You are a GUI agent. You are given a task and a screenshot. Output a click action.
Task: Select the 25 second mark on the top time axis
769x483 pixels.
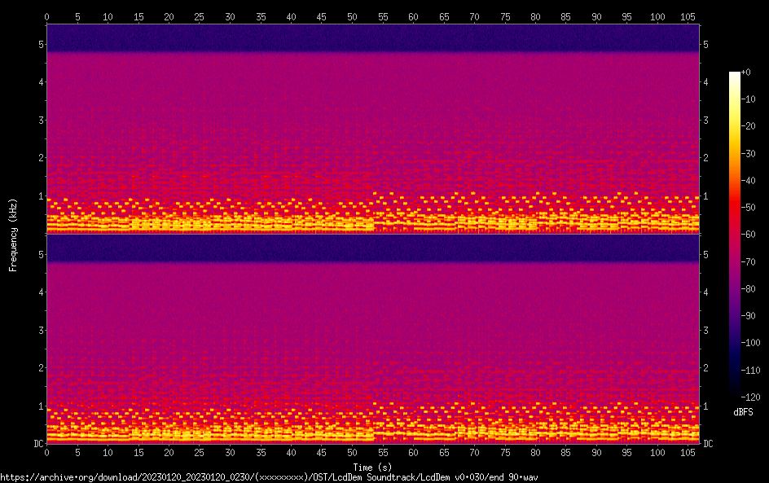click(200, 16)
